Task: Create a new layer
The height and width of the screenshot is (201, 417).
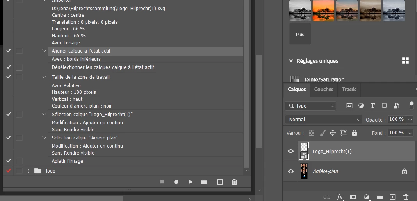Action: [392, 197]
